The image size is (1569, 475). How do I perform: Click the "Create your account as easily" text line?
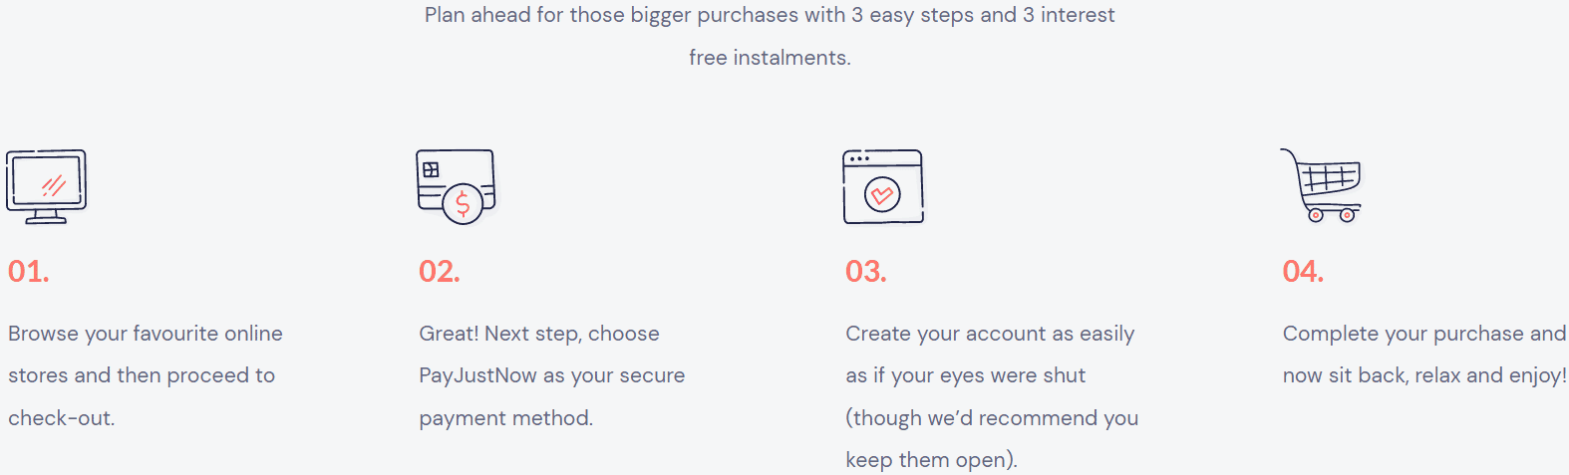click(990, 334)
